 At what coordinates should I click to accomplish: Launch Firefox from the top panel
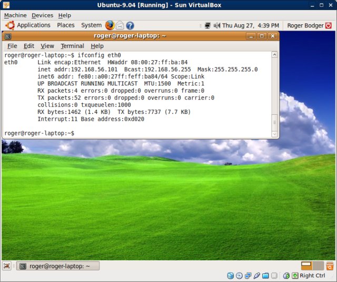(110, 25)
